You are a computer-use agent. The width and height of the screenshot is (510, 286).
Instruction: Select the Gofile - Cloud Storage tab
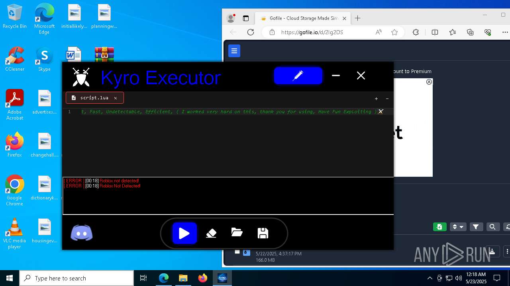tap(304, 18)
